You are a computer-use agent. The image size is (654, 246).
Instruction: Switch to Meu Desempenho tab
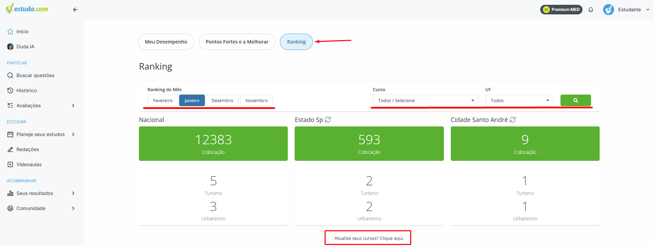point(166,42)
